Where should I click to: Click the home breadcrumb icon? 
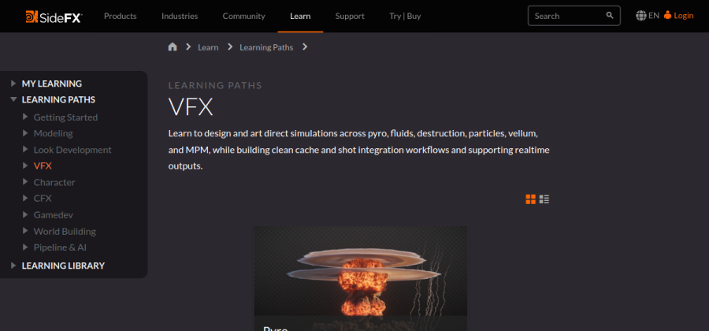pyautogui.click(x=173, y=46)
